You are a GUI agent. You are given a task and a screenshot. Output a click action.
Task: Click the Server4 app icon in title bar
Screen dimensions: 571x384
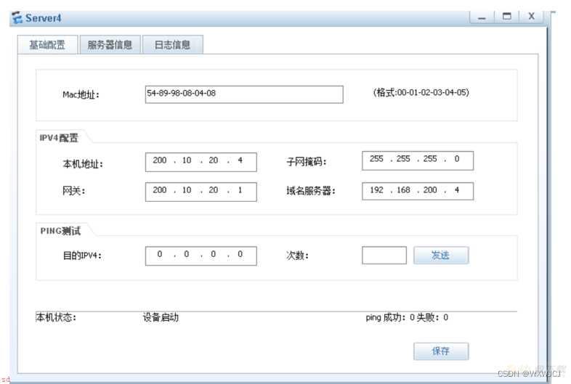(17, 18)
